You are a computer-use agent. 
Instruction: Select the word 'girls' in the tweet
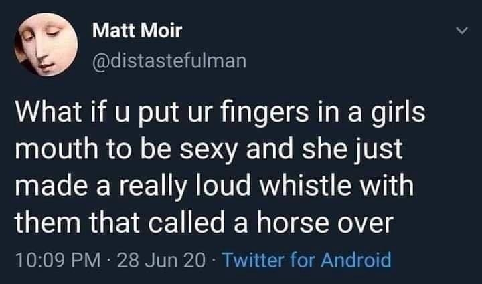[398, 114]
